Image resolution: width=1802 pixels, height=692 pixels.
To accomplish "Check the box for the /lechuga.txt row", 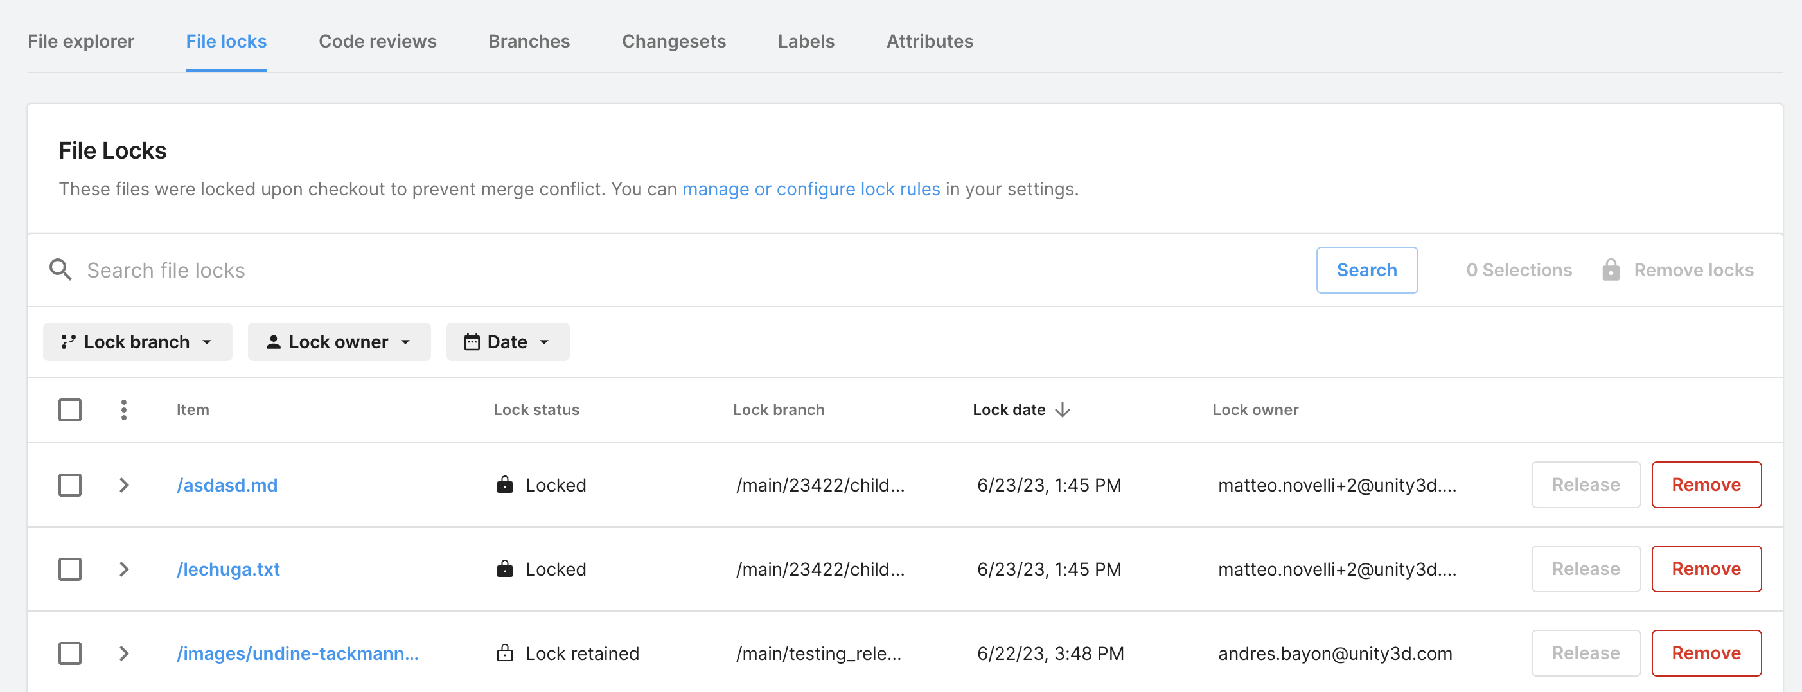I will tap(70, 569).
